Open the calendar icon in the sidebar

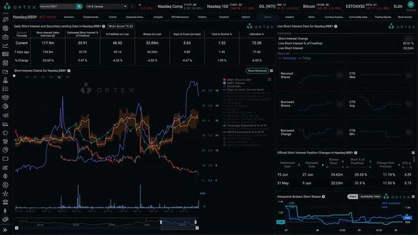tap(5, 63)
